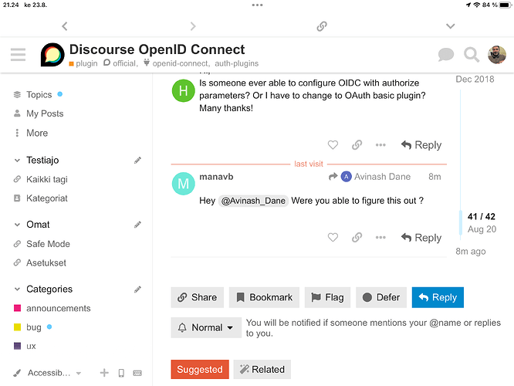The width and height of the screenshot is (514, 386).
Task: Show more actions on OIDC parameters post
Action: point(380,144)
